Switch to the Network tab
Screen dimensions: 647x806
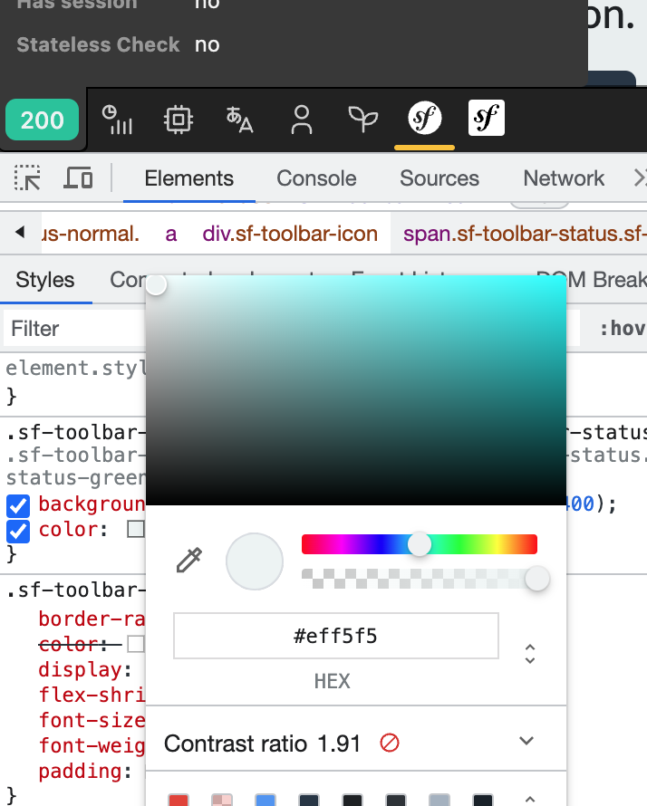click(564, 178)
